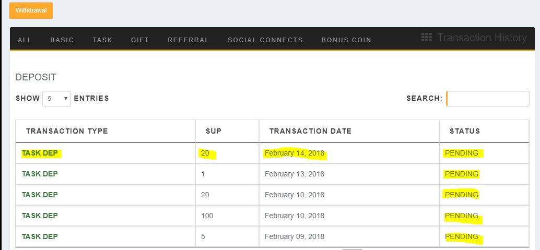This screenshot has width=540, height=250.
Task: Select the TASK tab
Action: 102,40
